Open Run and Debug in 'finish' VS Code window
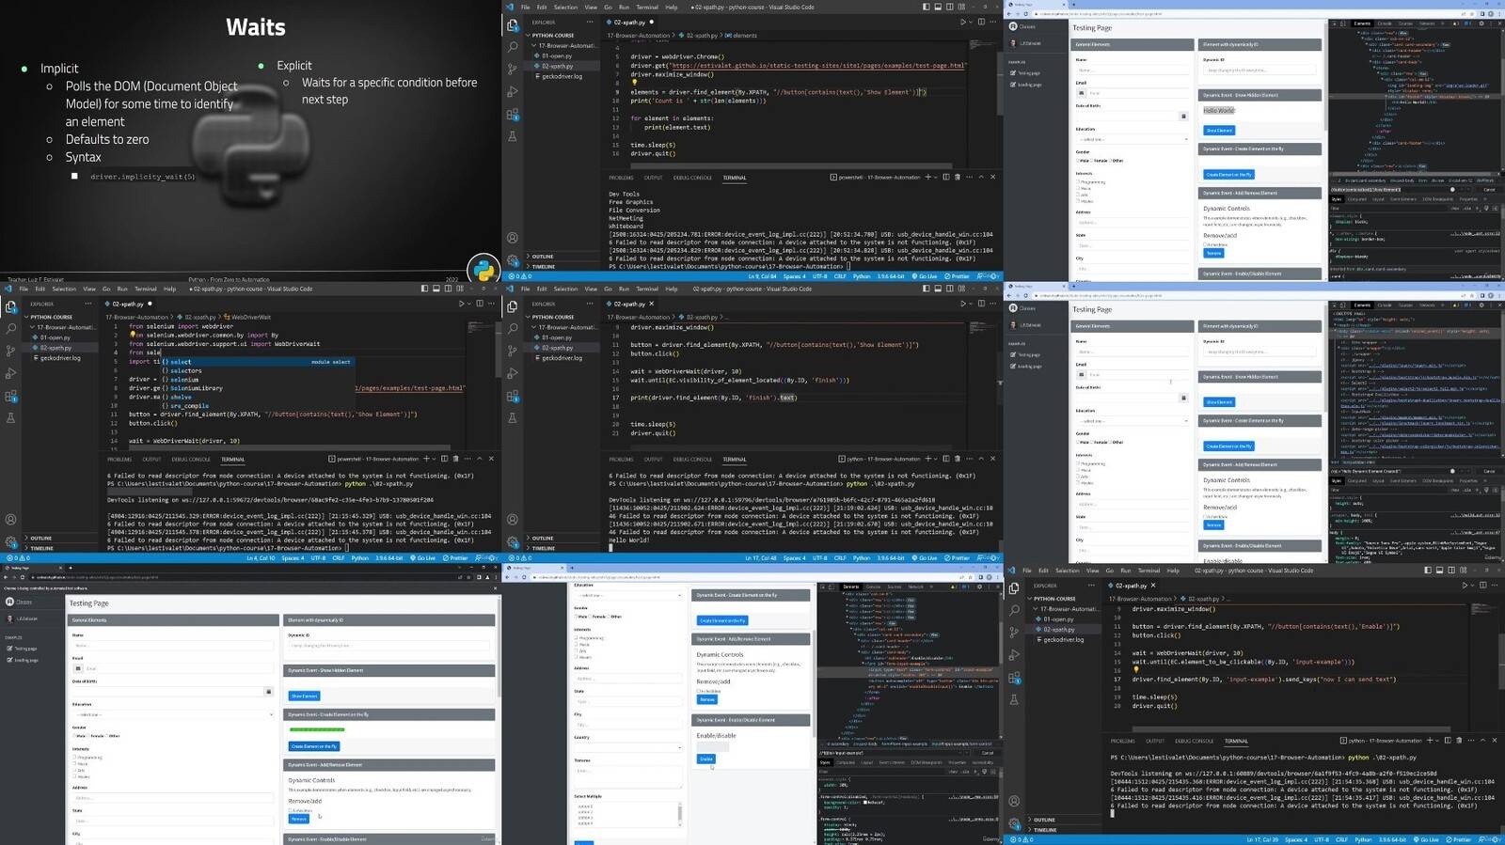The height and width of the screenshot is (845, 1505). click(513, 373)
